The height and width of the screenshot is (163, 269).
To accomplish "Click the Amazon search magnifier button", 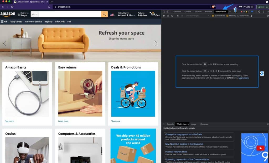I will tap(104, 14).
